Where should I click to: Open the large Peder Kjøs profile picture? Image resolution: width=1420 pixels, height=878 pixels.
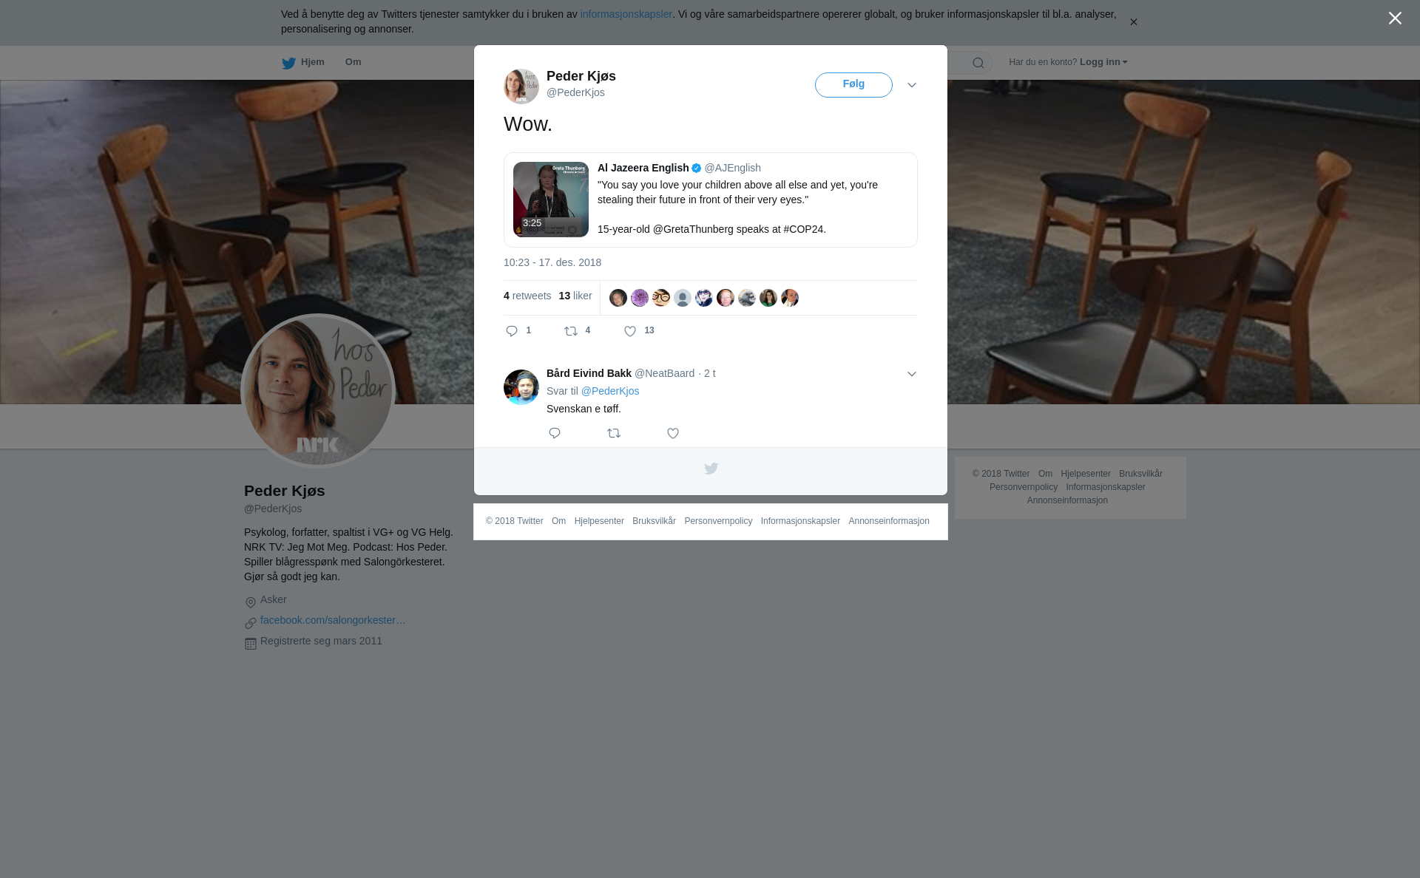[x=318, y=391]
